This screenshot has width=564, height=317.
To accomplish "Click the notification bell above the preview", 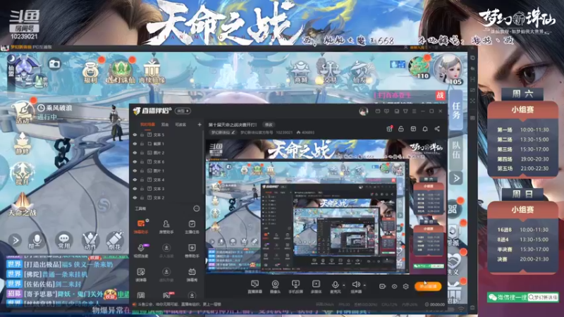I will (425, 129).
